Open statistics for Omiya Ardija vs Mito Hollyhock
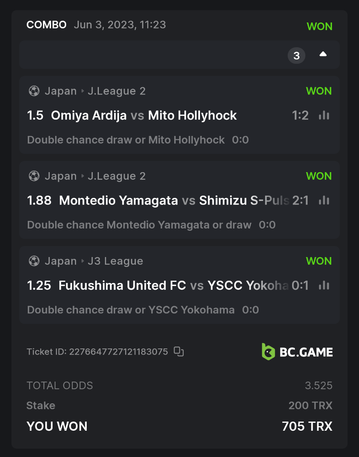 point(324,115)
